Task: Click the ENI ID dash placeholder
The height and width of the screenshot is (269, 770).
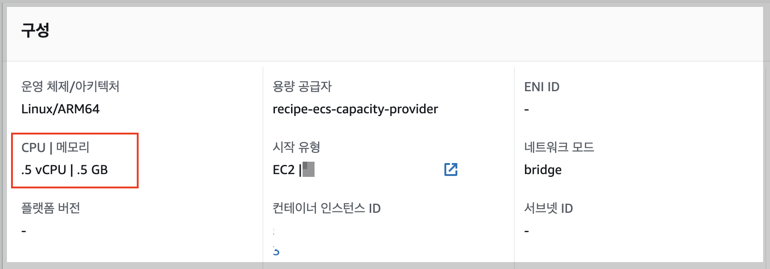Action: [526, 109]
